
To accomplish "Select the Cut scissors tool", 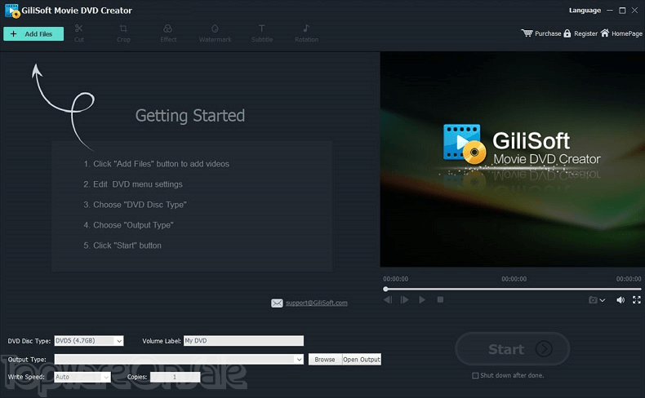I will pos(78,33).
